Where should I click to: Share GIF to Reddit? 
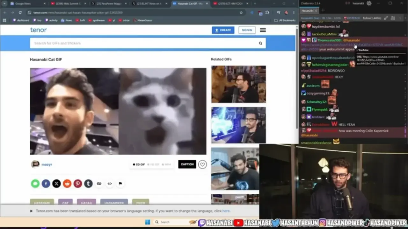67,184
